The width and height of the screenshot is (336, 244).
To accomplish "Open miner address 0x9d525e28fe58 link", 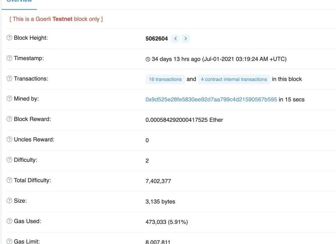I will 211,100.
